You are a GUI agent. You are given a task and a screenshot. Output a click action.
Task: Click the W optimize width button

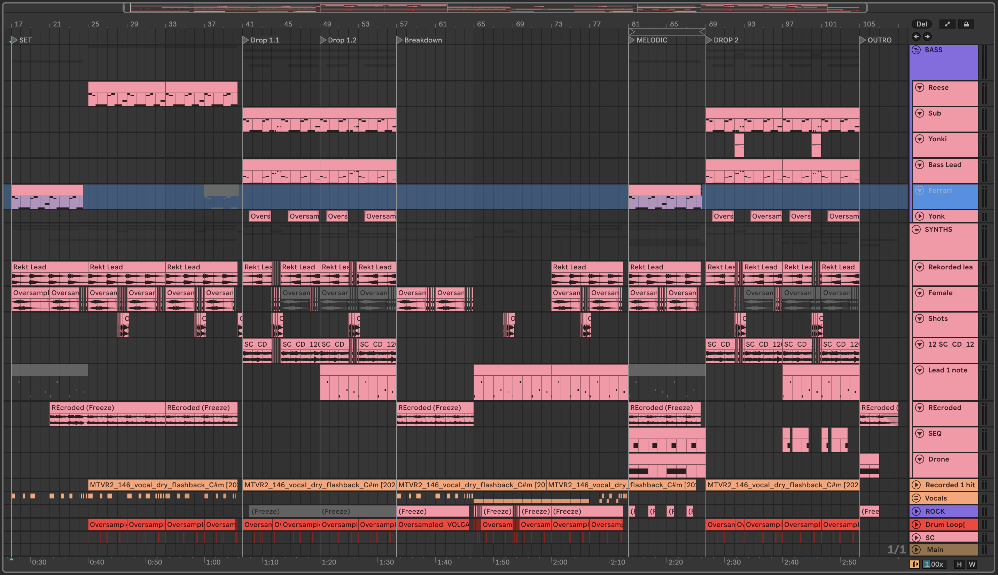972,564
